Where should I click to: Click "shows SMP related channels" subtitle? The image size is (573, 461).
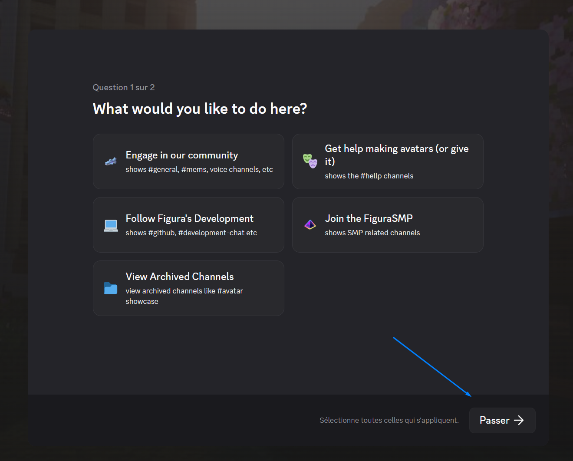(x=372, y=233)
